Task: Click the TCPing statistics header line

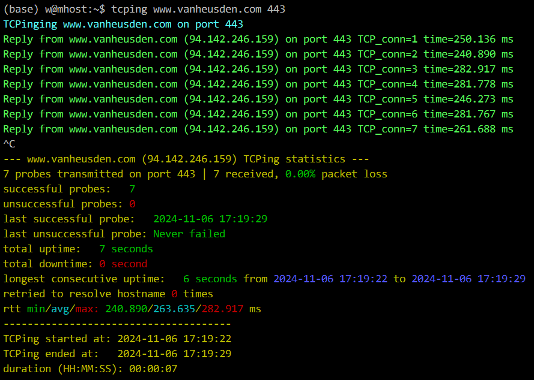Action: click(186, 159)
